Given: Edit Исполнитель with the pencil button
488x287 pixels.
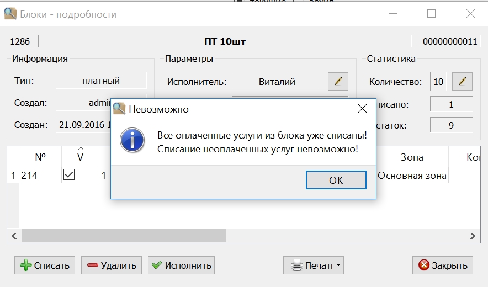Looking at the screenshot, I should [338, 82].
